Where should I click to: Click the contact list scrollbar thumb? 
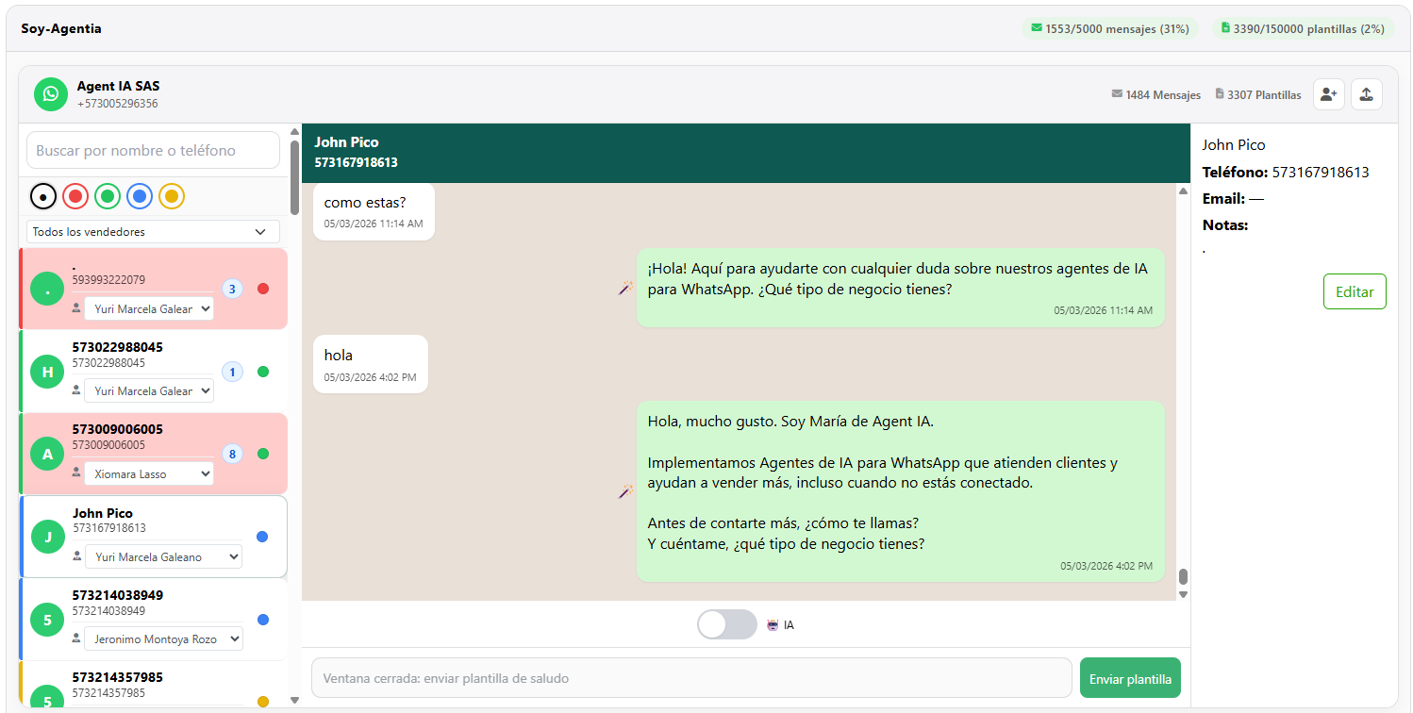tap(294, 177)
